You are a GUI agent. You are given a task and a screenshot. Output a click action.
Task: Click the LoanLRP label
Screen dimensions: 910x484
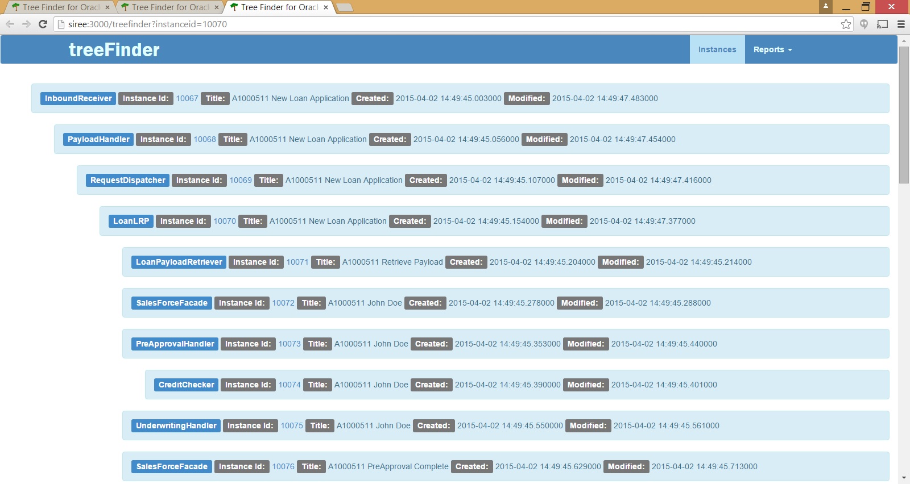131,221
